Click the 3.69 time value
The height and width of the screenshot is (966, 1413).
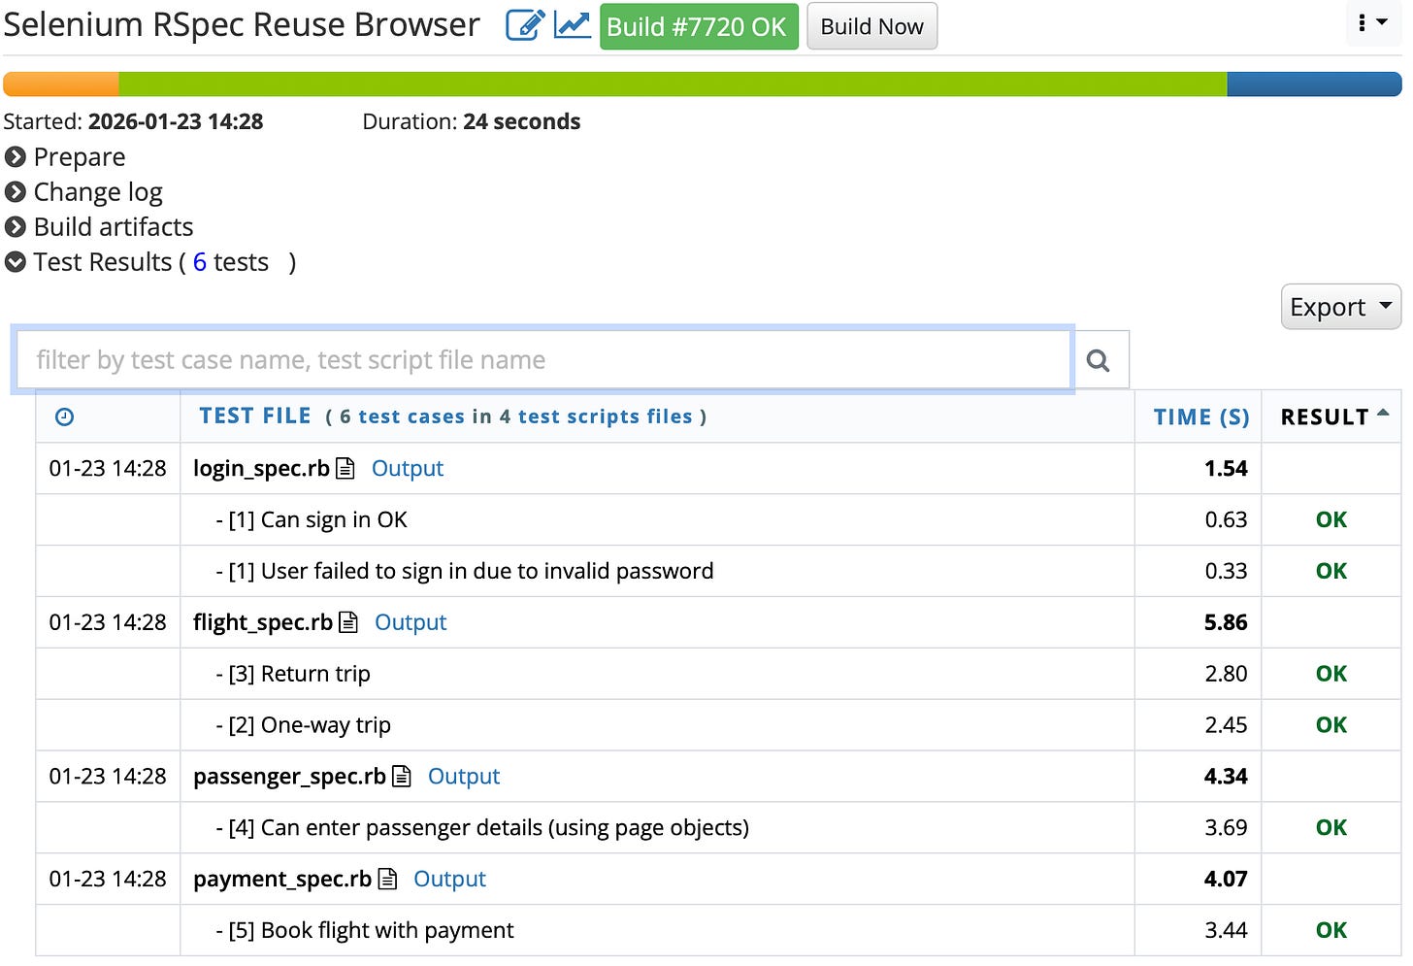click(1226, 828)
